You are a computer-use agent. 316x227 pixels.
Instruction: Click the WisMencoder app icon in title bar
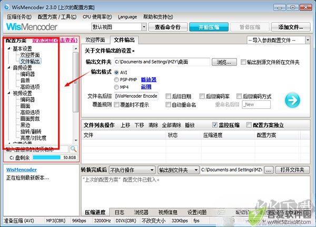click(x=7, y=7)
